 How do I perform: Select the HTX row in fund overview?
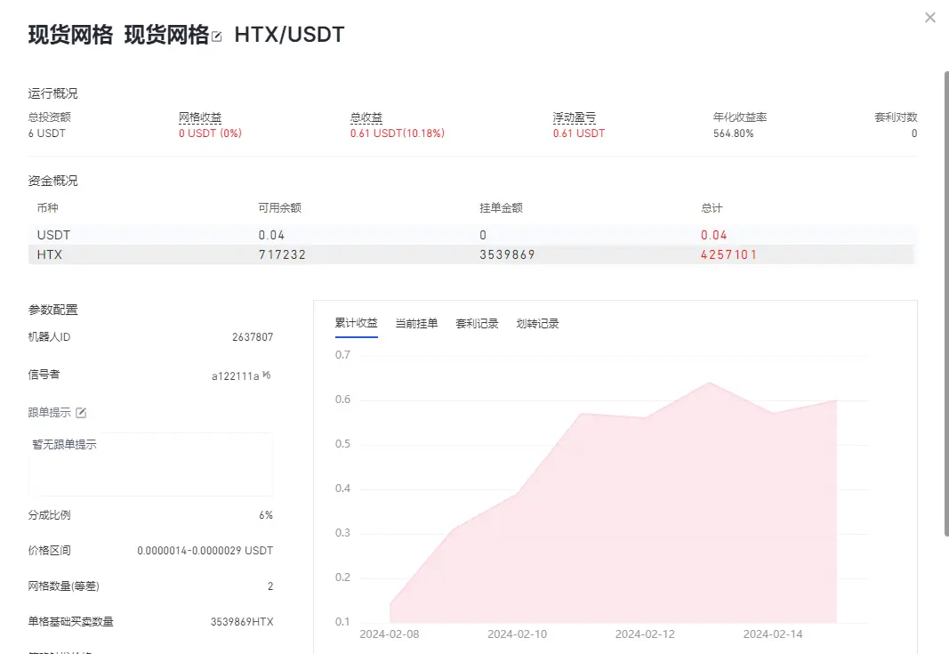(x=470, y=255)
